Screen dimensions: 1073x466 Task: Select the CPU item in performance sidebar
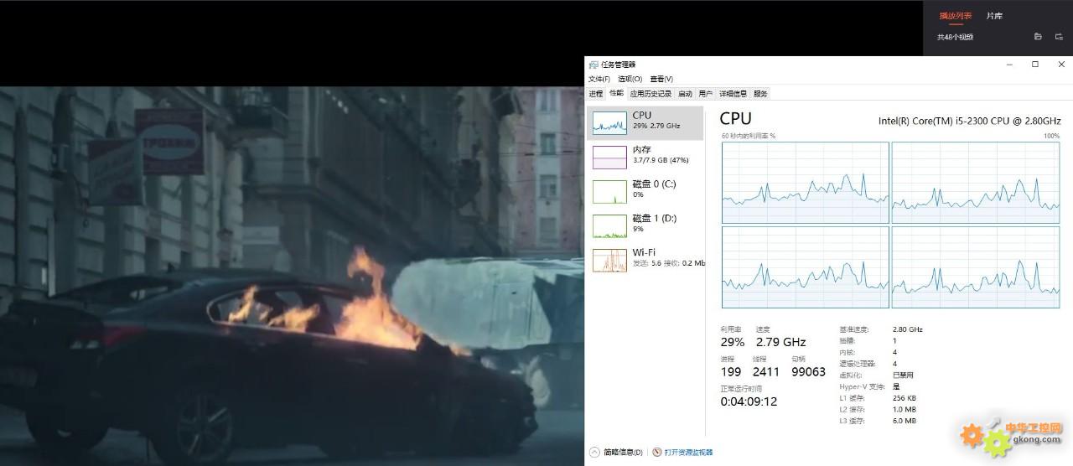(645, 122)
